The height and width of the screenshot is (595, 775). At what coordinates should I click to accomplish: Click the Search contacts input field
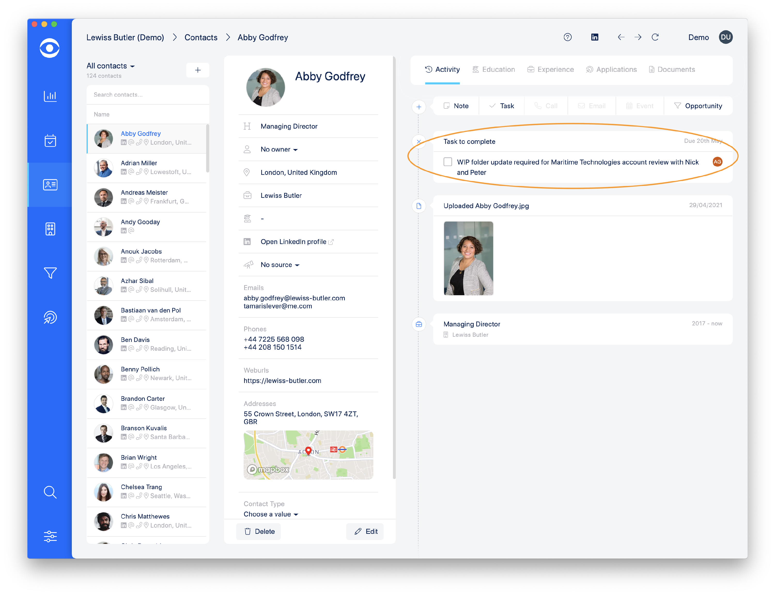tap(148, 95)
